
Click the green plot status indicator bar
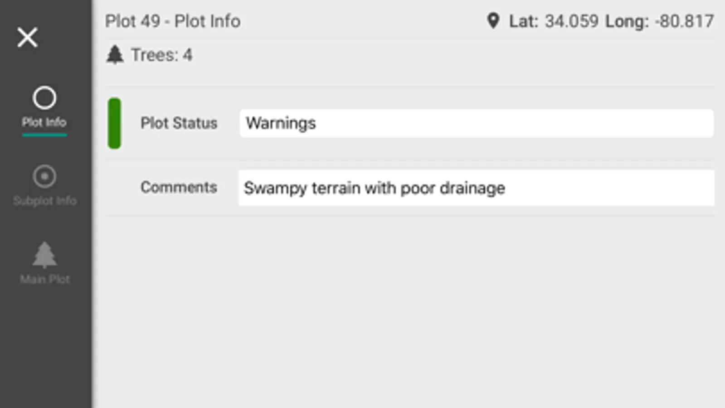point(114,123)
